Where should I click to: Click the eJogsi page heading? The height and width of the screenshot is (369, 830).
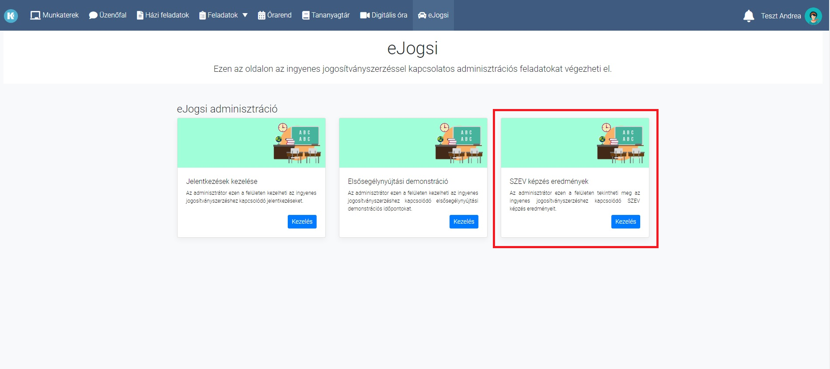click(413, 48)
